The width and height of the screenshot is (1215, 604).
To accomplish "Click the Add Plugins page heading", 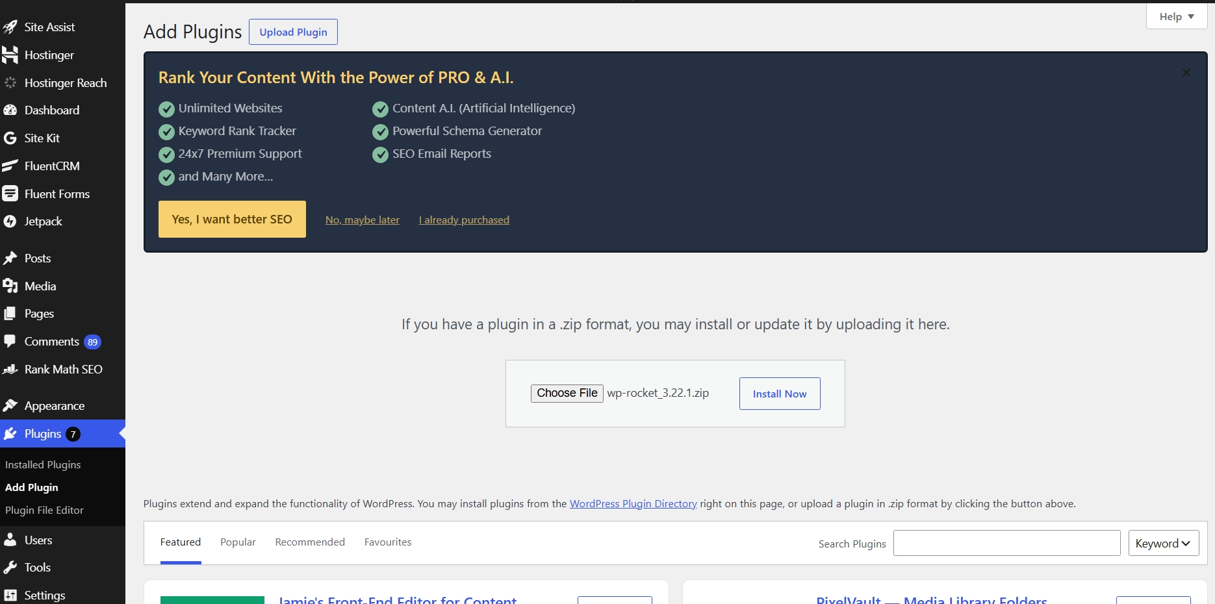I will tap(193, 32).
